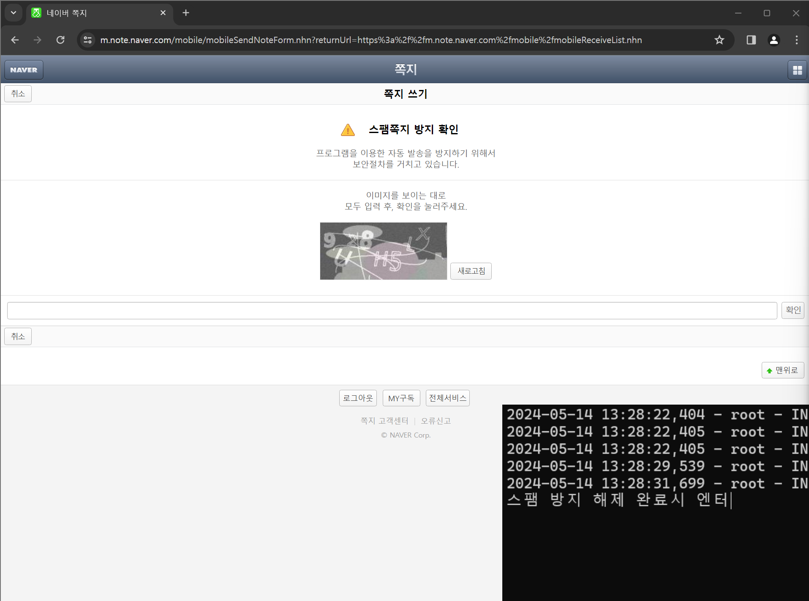The image size is (809, 601).
Task: Refresh captcha with 새로고침 button
Action: [471, 271]
